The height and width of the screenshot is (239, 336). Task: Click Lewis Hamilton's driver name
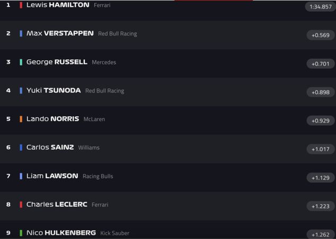click(x=58, y=5)
